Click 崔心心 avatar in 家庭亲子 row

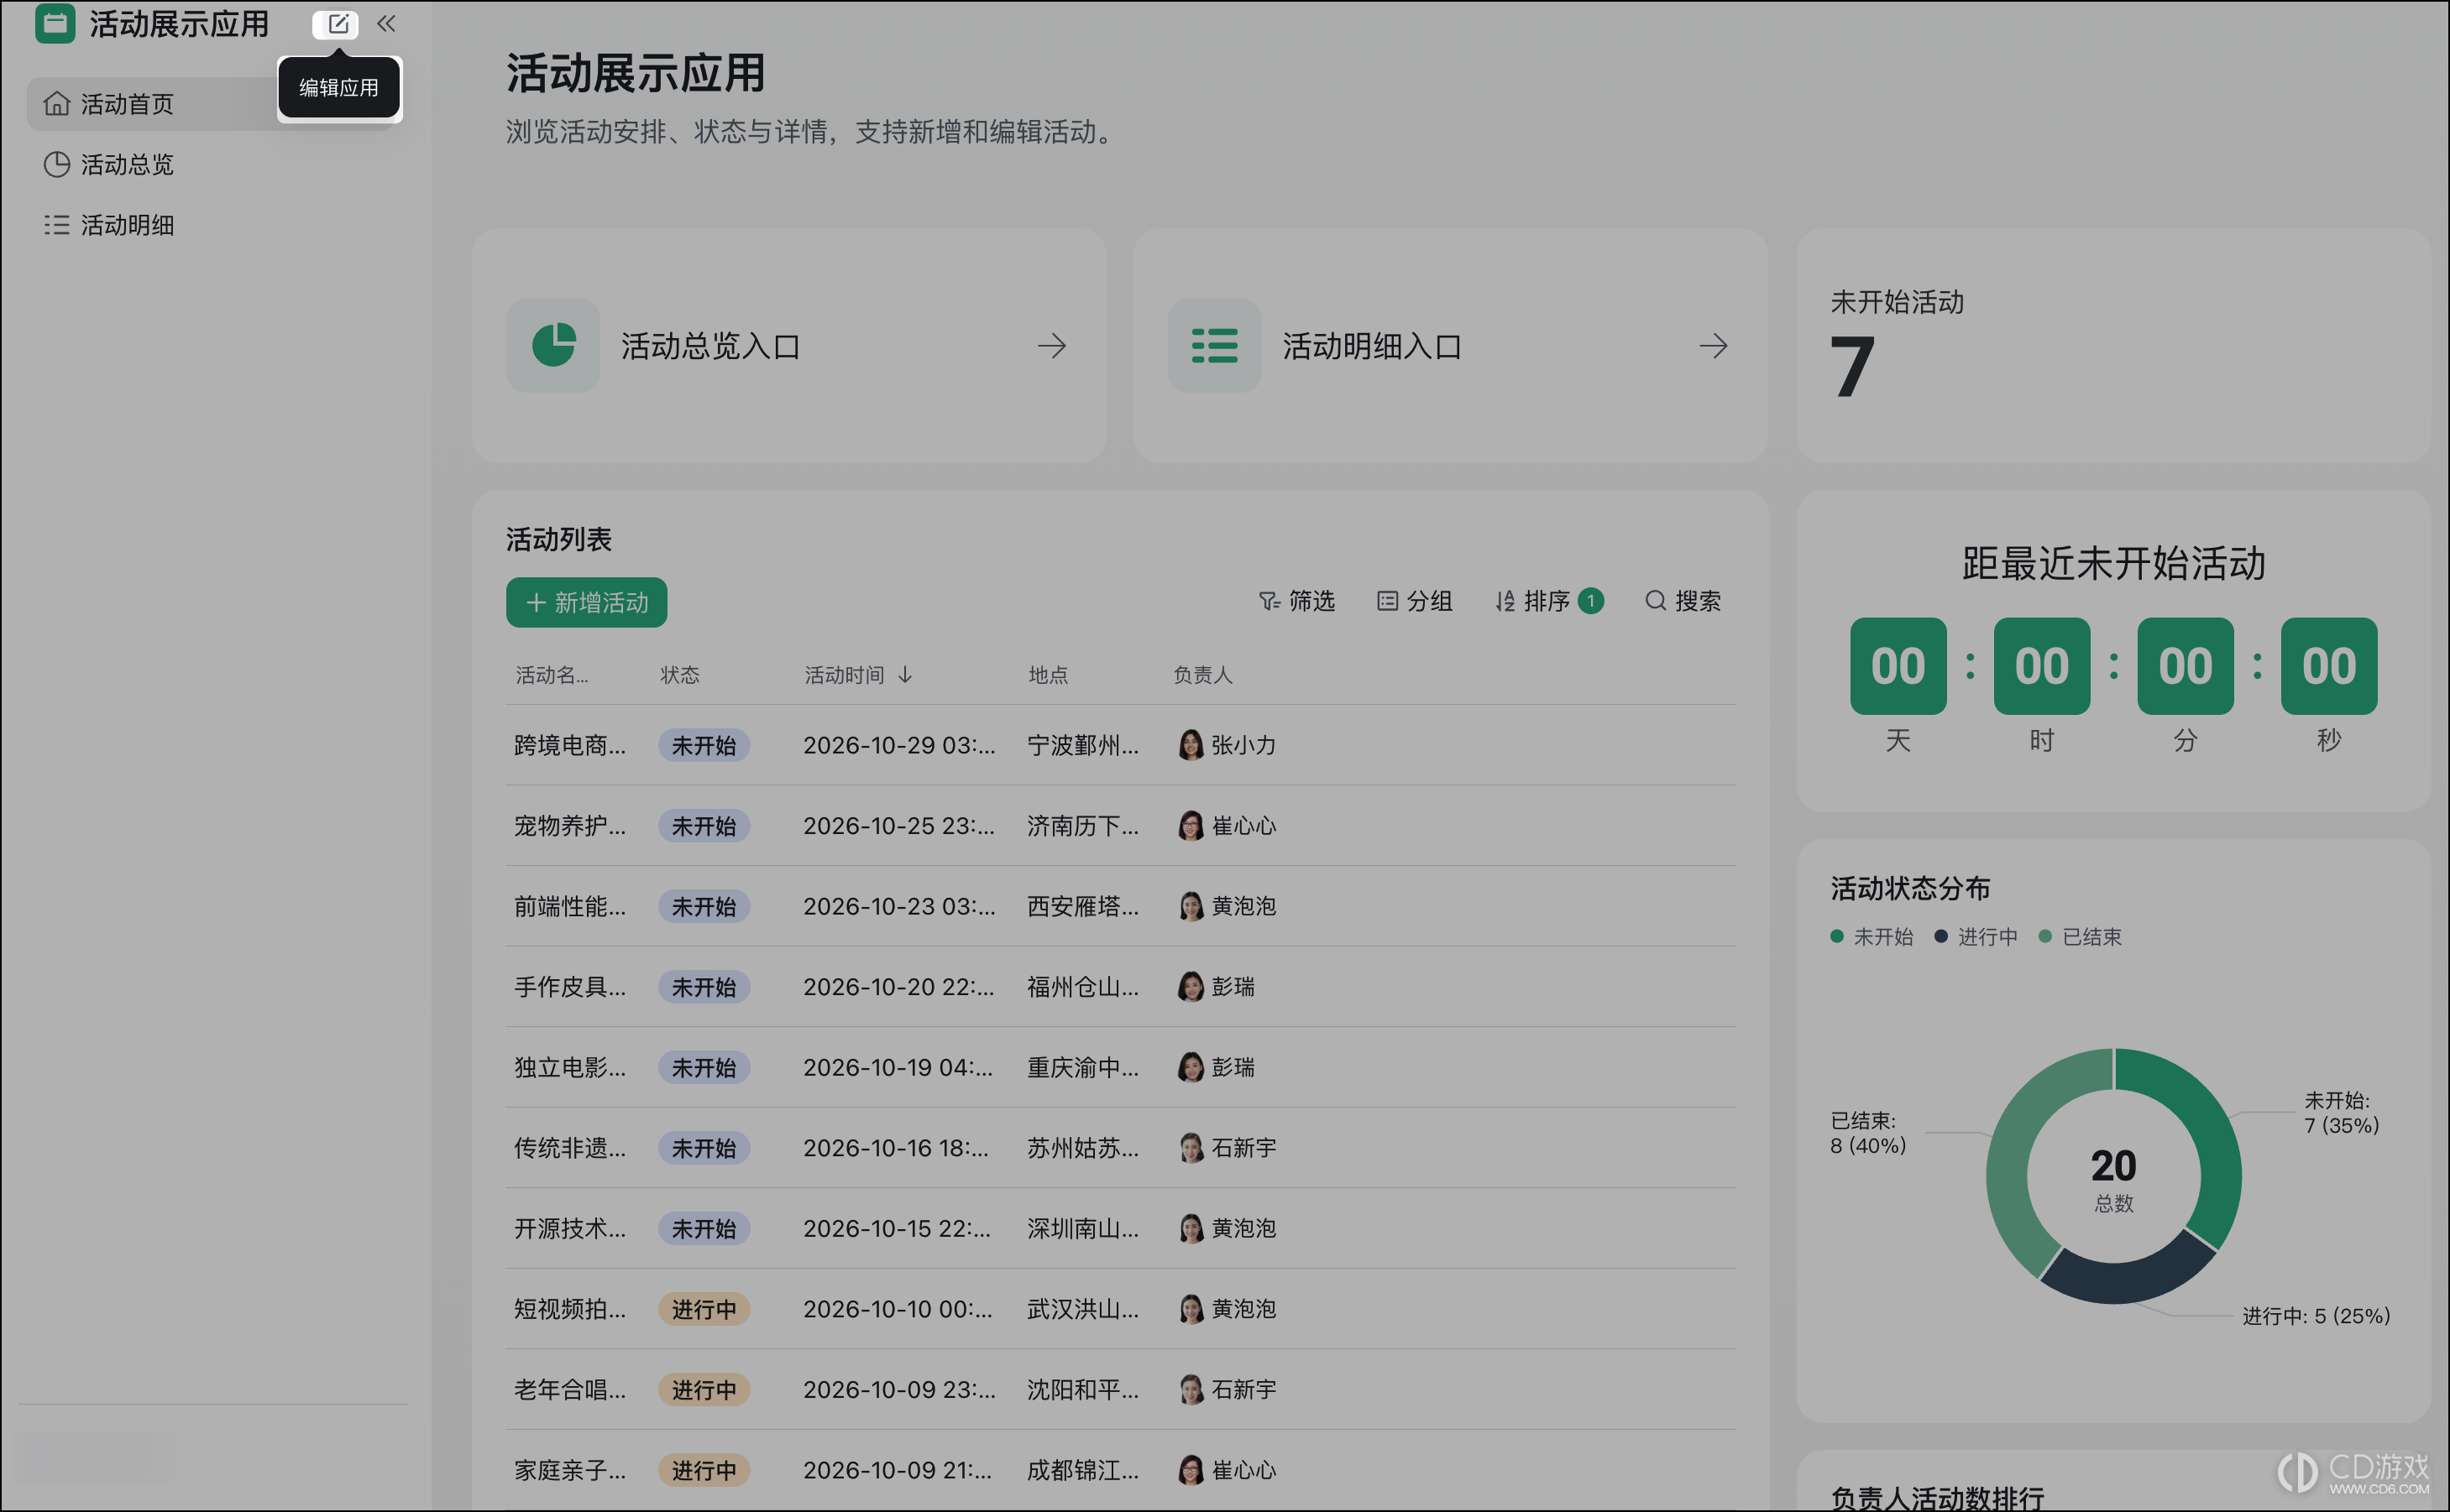tap(1191, 1470)
